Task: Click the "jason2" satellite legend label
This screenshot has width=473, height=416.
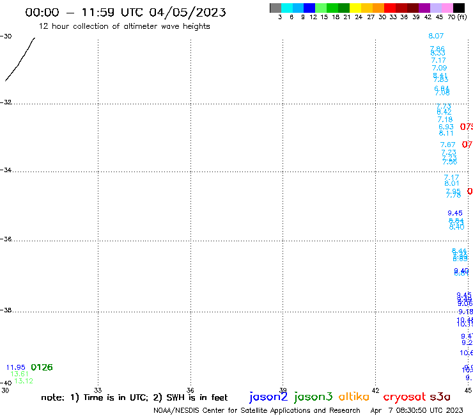Action: (268, 397)
